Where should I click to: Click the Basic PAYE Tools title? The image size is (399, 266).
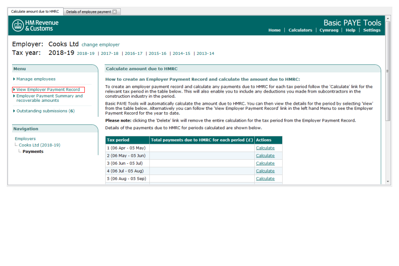352,23
